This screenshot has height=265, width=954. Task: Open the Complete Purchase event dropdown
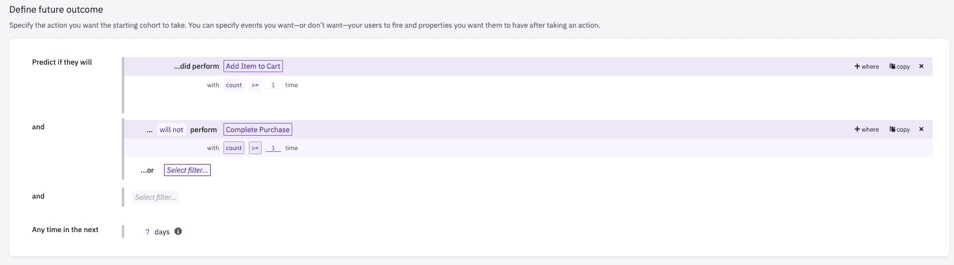[258, 130]
